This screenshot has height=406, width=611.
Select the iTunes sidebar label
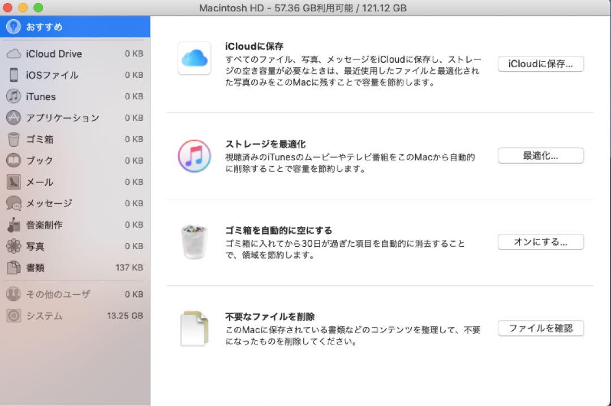click(41, 97)
